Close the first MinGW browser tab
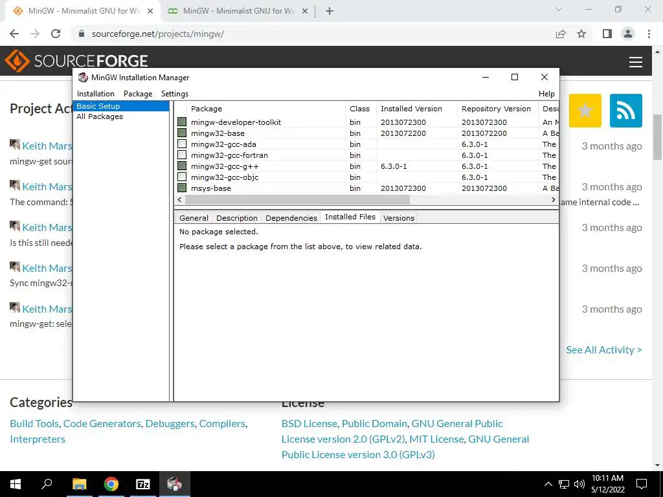Image resolution: width=663 pixels, height=497 pixels. 150,12
